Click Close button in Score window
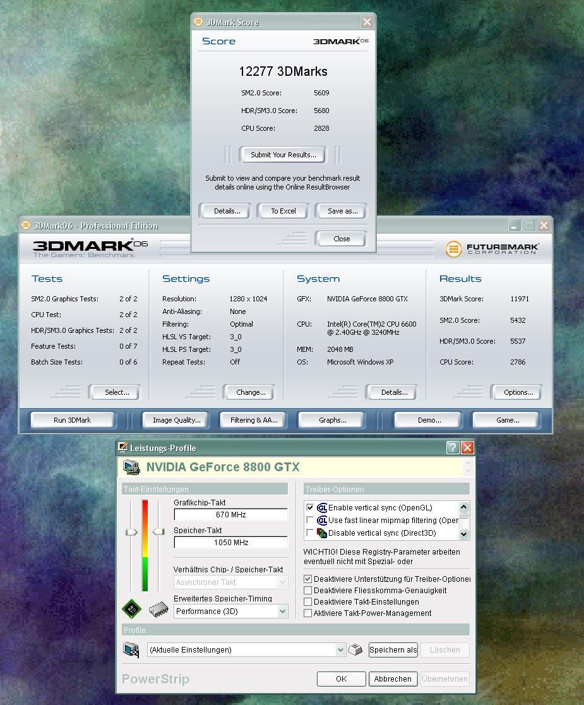Image resolution: width=584 pixels, height=705 pixels. [342, 239]
